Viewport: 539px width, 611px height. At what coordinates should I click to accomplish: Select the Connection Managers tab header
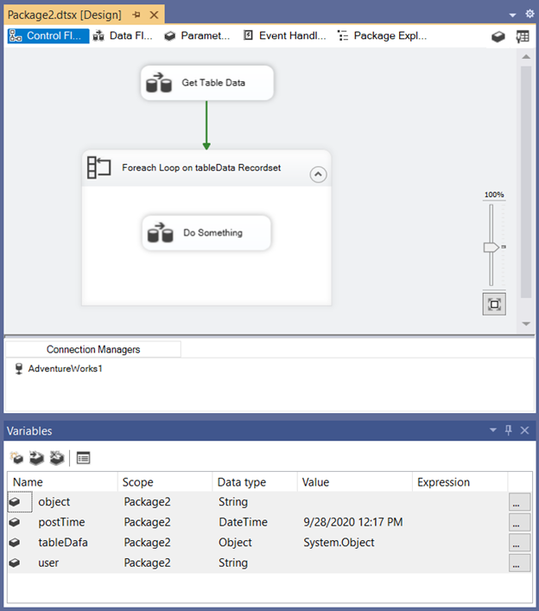[x=93, y=349]
